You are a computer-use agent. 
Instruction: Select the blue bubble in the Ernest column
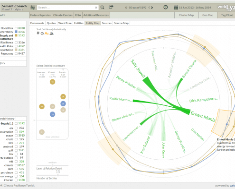click(x=52, y=114)
